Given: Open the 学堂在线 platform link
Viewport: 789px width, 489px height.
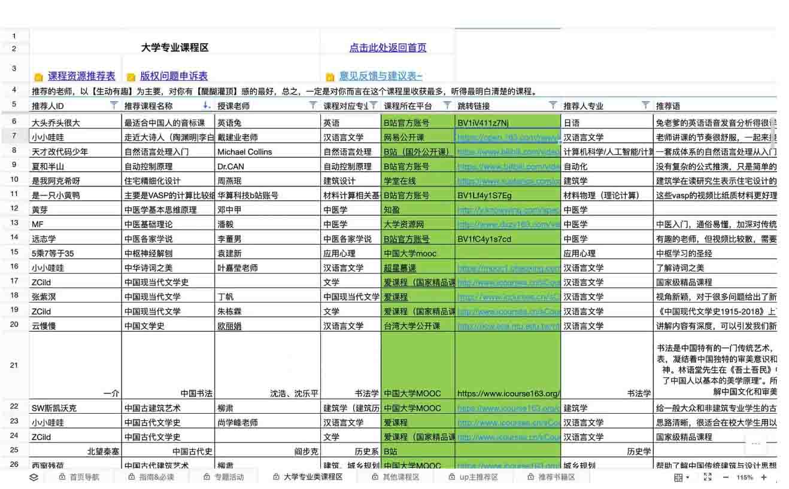Looking at the screenshot, I should (399, 181).
